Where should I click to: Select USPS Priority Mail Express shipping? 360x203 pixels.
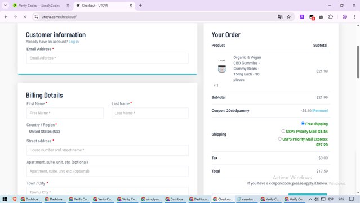(279, 139)
